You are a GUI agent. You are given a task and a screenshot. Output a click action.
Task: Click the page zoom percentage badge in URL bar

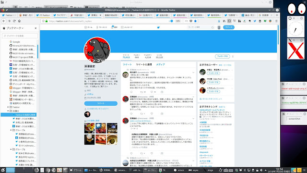tap(178, 21)
